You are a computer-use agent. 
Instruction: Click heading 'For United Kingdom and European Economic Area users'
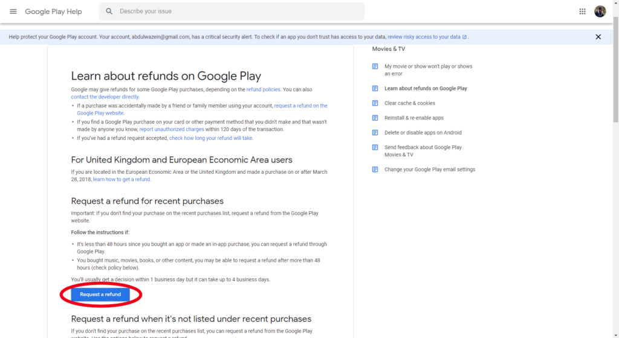pyautogui.click(x=181, y=160)
